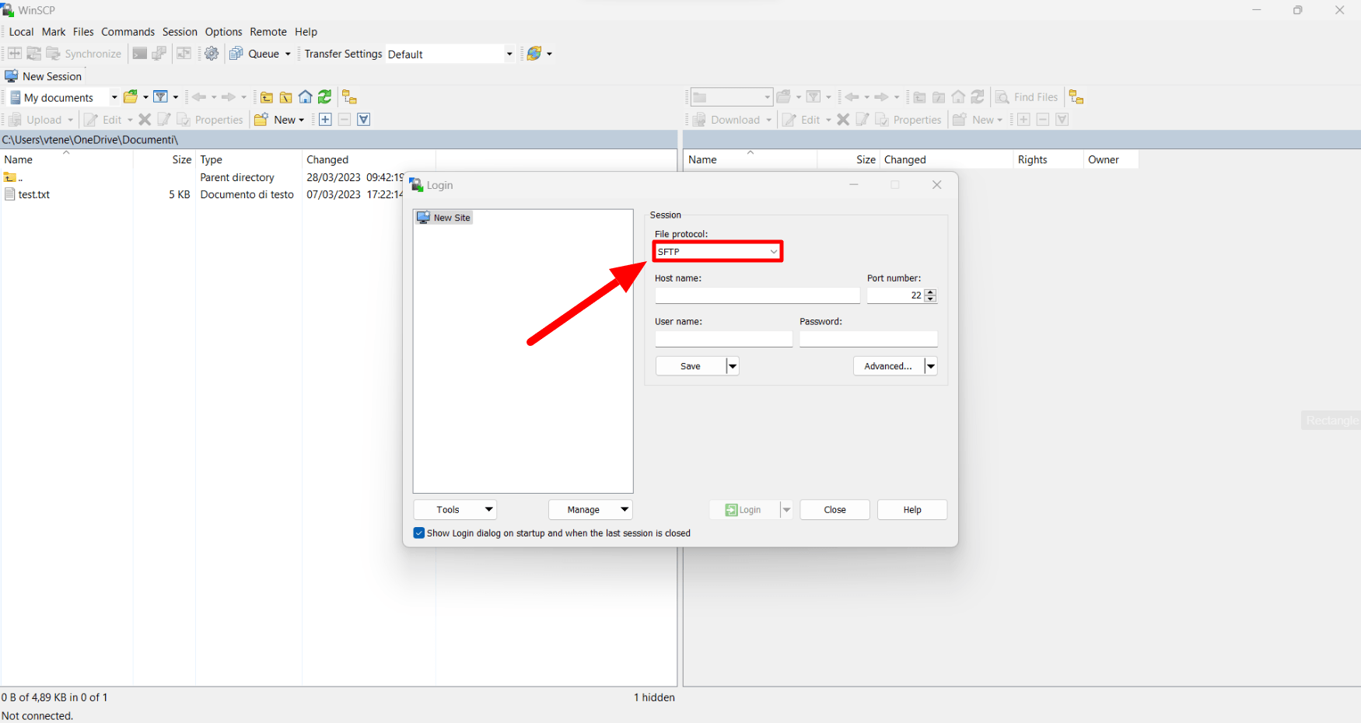Click the Close button in Login dialog
The height and width of the screenshot is (723, 1361).
coord(835,510)
